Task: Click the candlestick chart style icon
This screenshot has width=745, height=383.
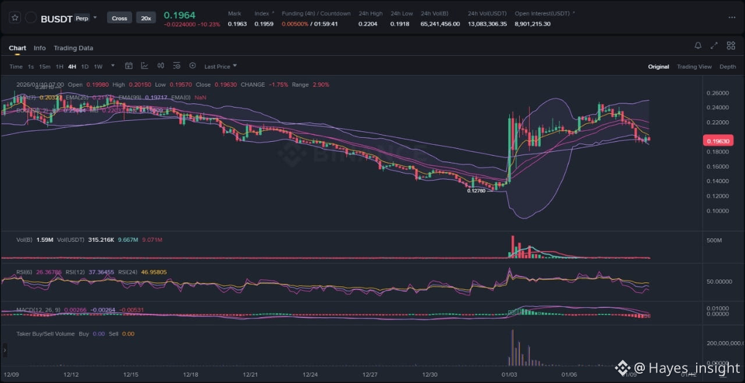Action: pyautogui.click(x=161, y=66)
